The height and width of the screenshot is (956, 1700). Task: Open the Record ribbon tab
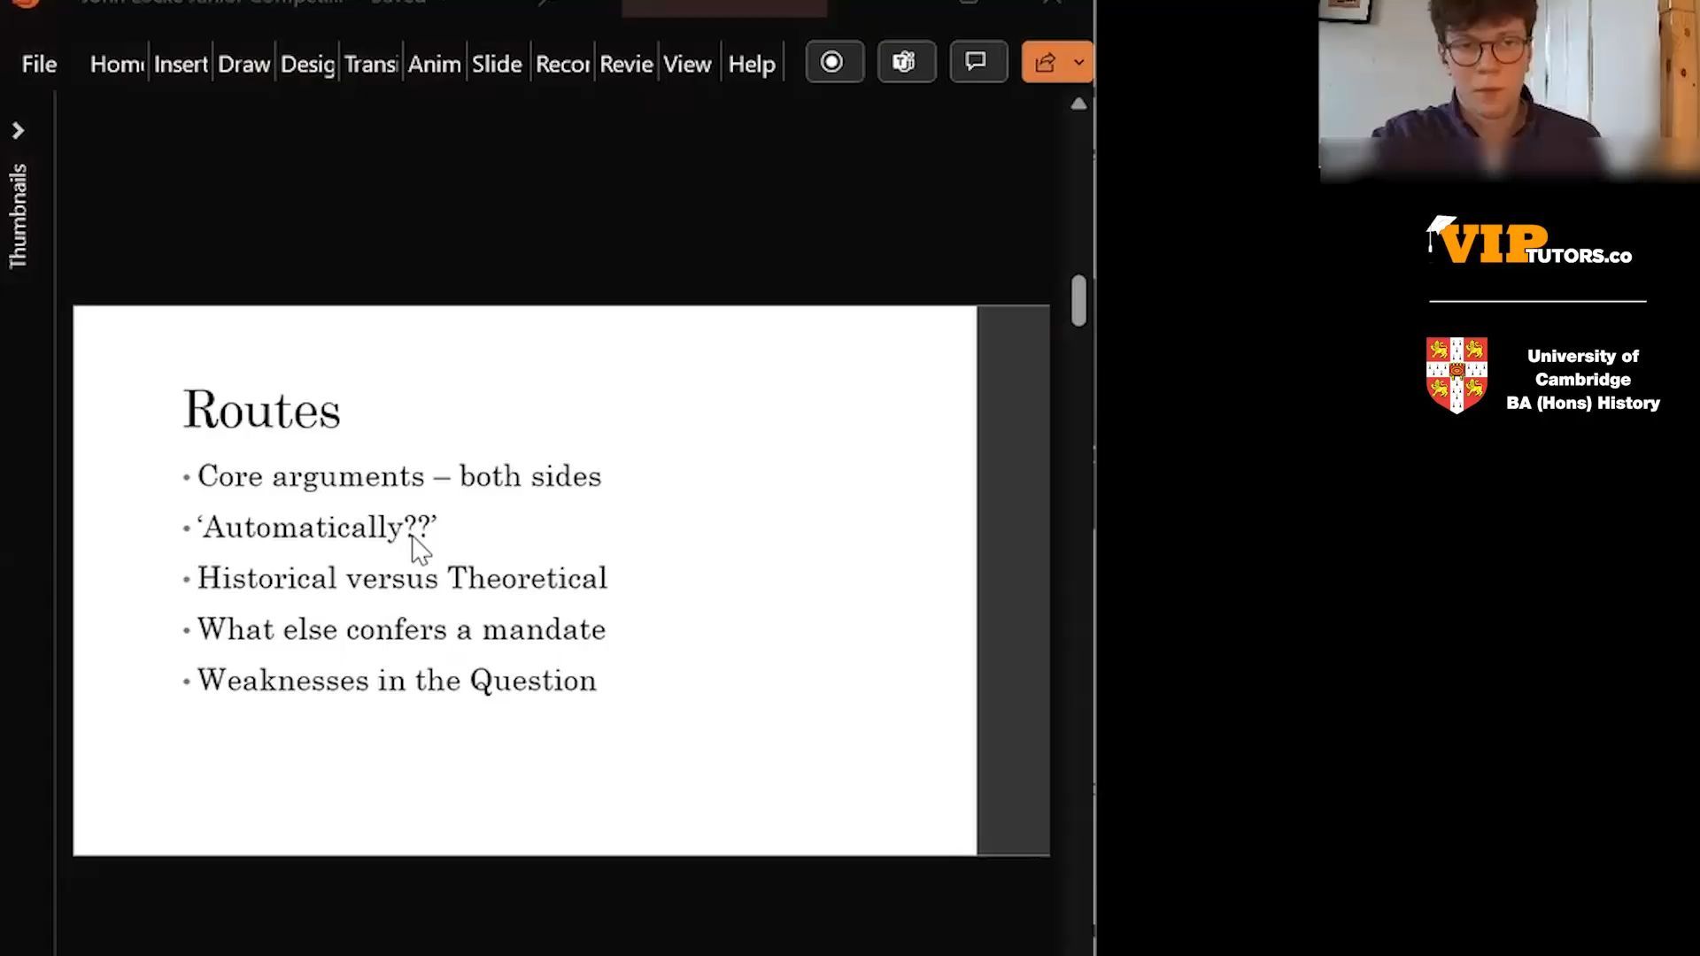562,64
